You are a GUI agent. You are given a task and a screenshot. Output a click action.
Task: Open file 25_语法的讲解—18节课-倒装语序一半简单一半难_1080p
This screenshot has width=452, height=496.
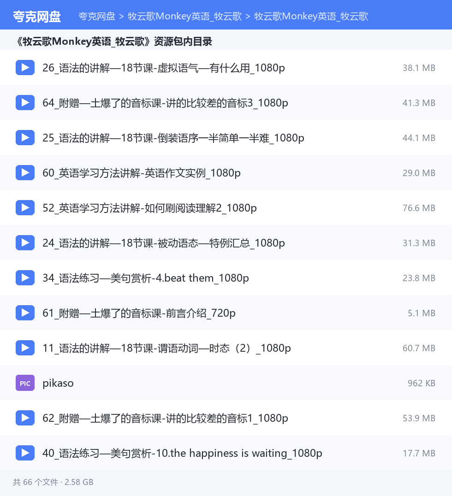tap(173, 138)
